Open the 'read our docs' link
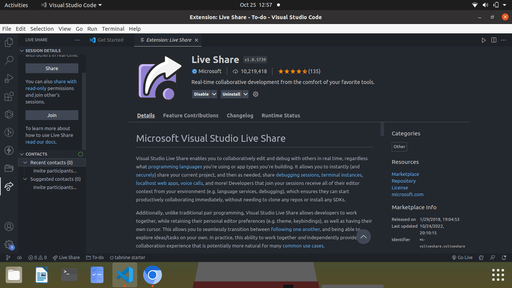 41,142
